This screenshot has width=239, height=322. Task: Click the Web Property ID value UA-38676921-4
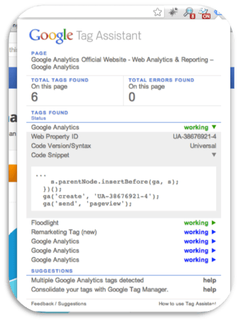195,137
